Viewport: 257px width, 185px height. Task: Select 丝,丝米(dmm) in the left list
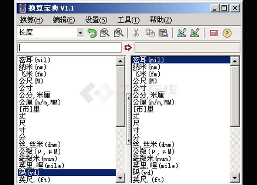point(67,145)
